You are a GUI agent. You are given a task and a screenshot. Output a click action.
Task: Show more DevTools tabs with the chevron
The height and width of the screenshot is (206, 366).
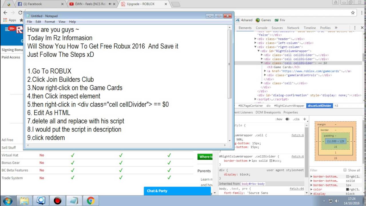coord(336,28)
